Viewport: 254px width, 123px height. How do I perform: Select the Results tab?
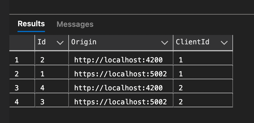pos(31,24)
